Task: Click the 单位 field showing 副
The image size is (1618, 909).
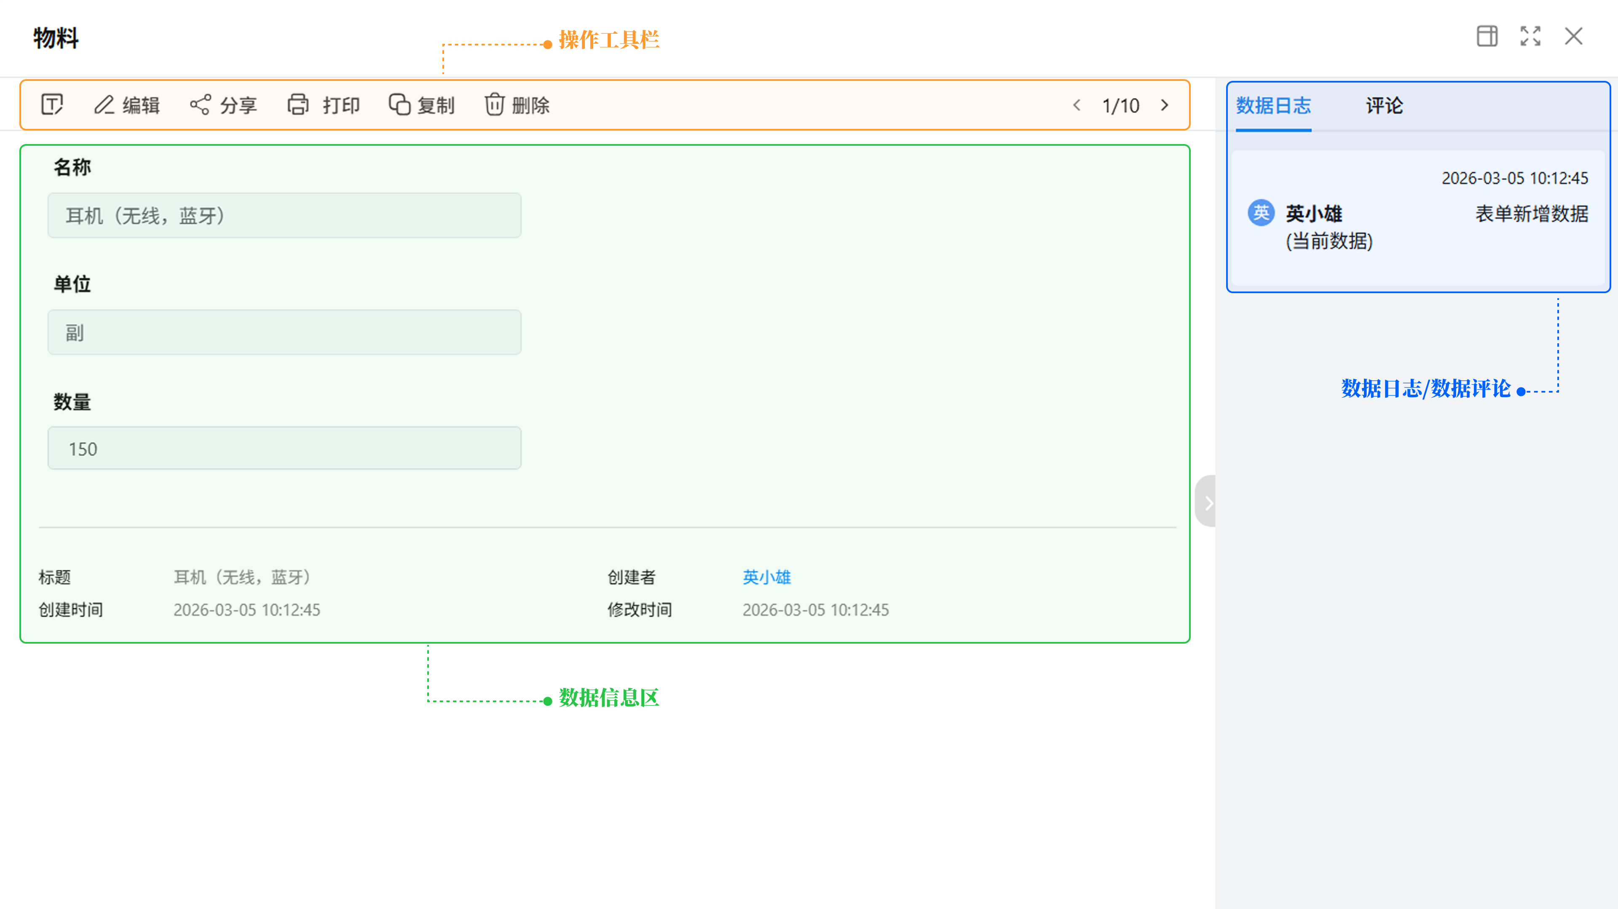Action: (284, 332)
